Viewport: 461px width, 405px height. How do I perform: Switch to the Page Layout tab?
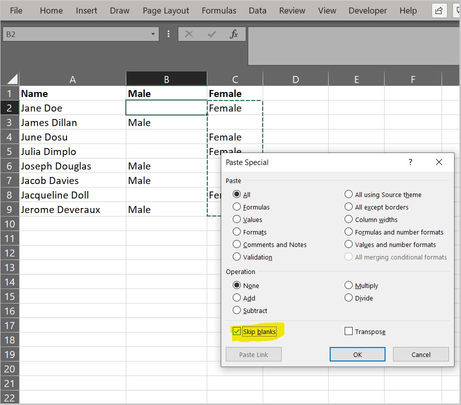(x=166, y=10)
